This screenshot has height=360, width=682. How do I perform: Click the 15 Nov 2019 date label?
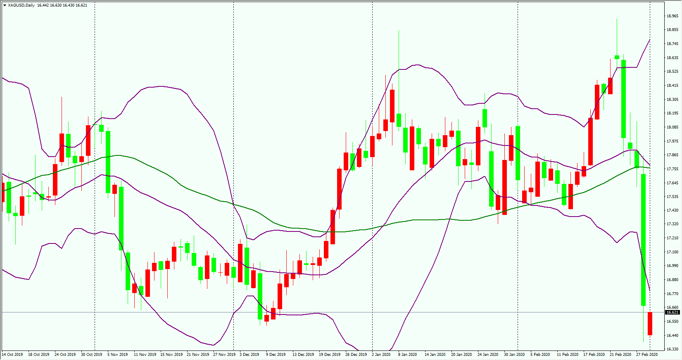[x=171, y=355]
